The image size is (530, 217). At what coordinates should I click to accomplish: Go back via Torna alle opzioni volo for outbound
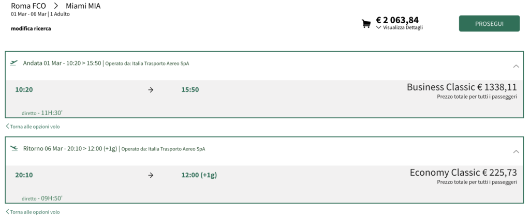[x=35, y=127]
